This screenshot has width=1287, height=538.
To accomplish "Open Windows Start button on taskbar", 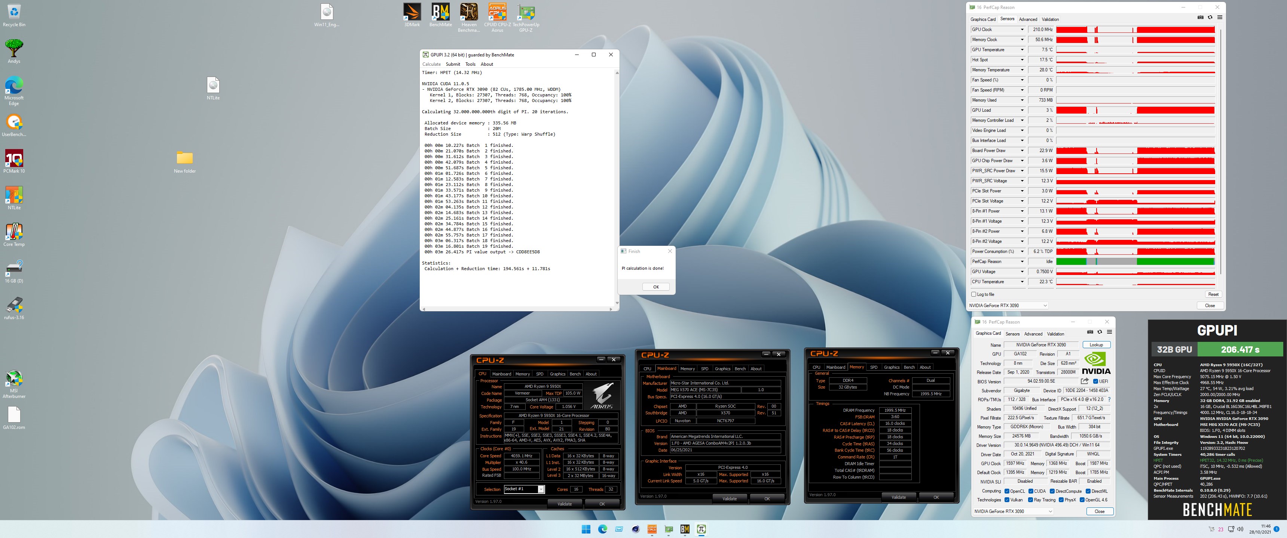I will point(586,529).
